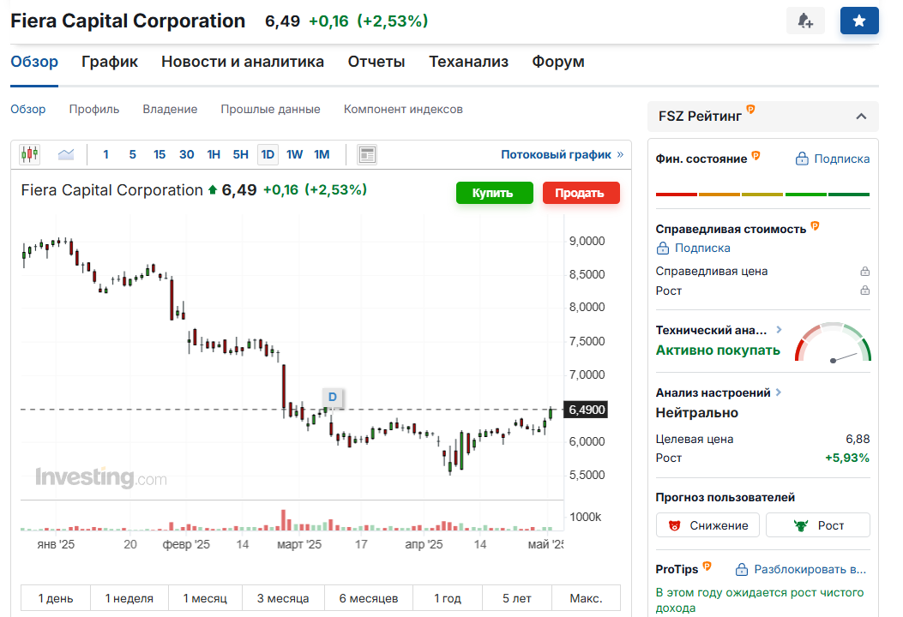The image size is (903, 617).
Task: Set the chart interval to 1M
Action: point(322,154)
